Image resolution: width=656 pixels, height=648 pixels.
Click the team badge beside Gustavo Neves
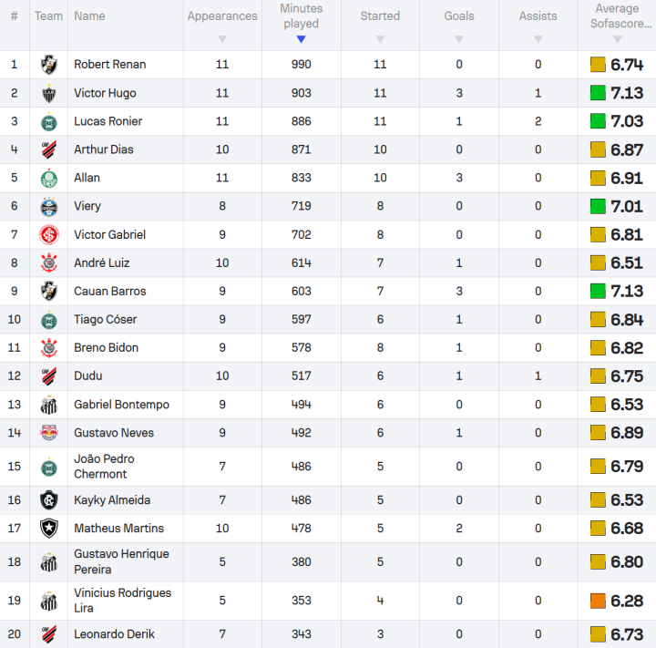coord(48,433)
